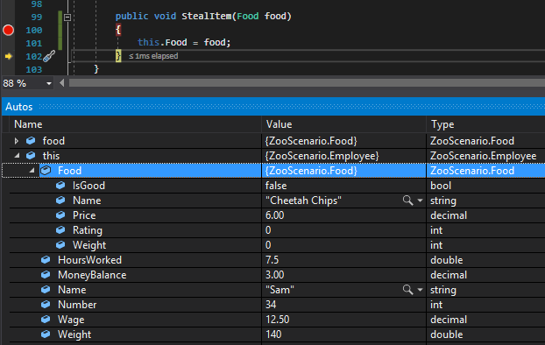This screenshot has width=545, height=345.
Task: Click the 7.5 HoursWorked value
Action: (272, 260)
